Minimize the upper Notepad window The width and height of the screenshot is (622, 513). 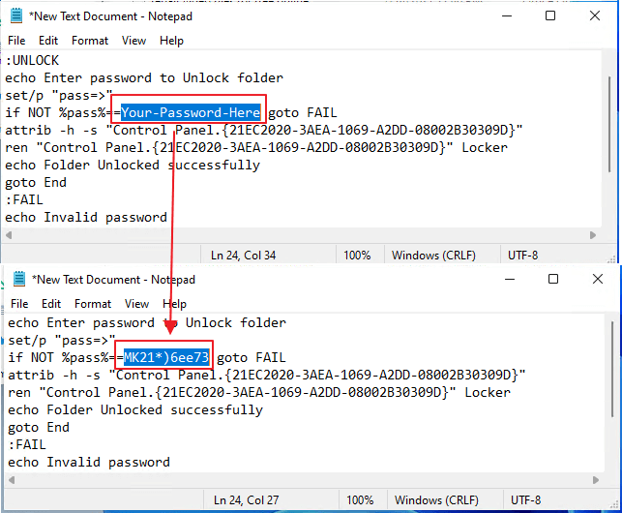click(x=504, y=16)
